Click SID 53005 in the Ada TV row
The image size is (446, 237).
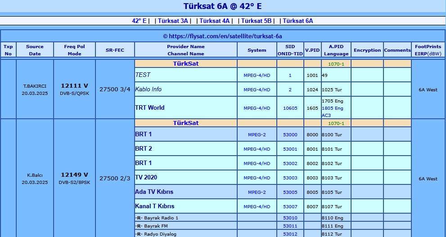pos(290,192)
